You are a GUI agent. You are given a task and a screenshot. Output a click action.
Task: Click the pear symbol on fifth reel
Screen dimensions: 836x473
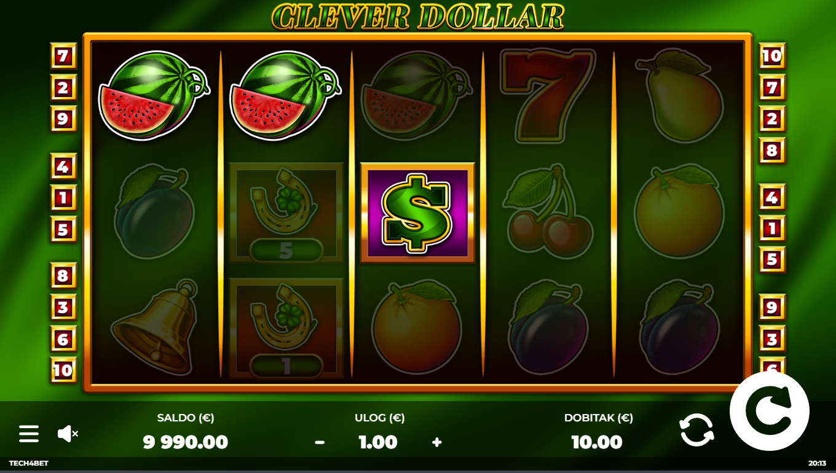pyautogui.click(x=680, y=96)
